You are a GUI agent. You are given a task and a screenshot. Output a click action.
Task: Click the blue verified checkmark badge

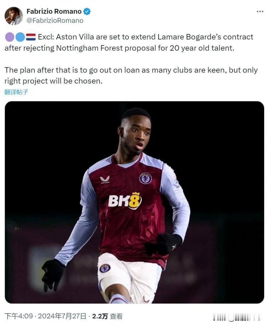coord(87,11)
